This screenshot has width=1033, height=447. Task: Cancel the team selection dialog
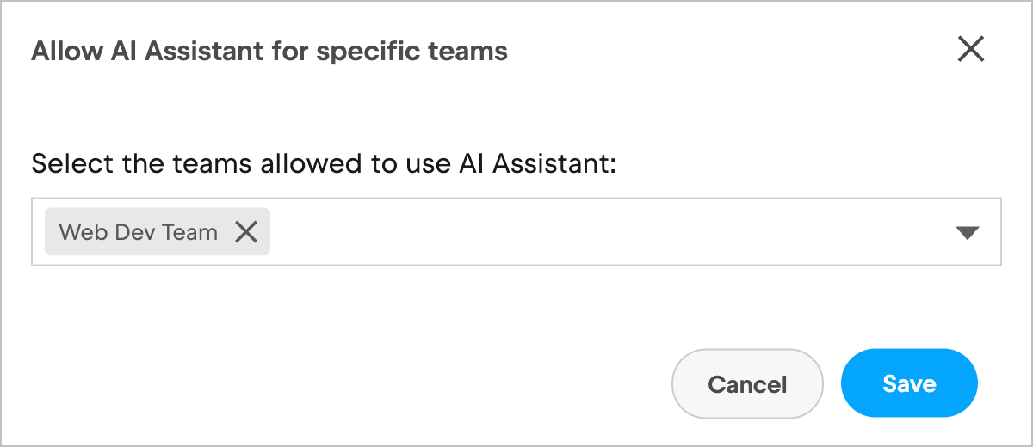pyautogui.click(x=747, y=383)
